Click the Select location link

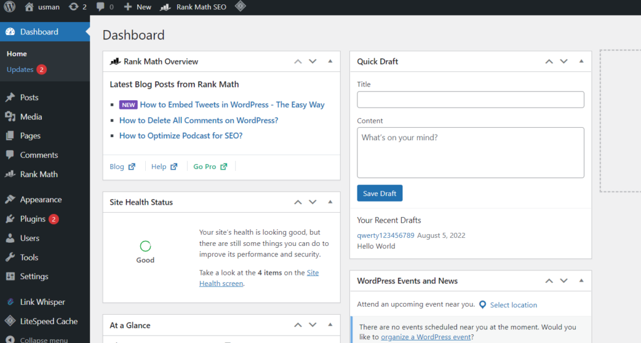[513, 305]
